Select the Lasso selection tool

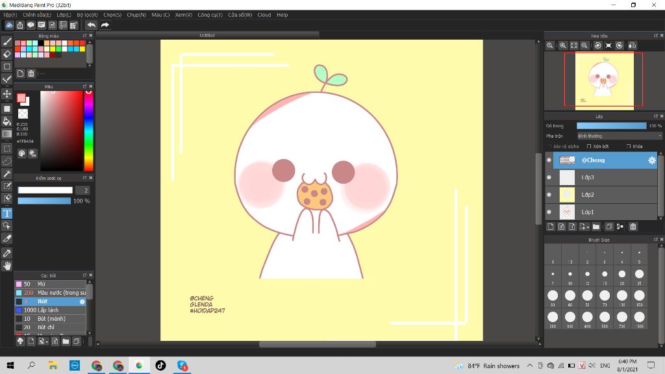click(x=6, y=161)
